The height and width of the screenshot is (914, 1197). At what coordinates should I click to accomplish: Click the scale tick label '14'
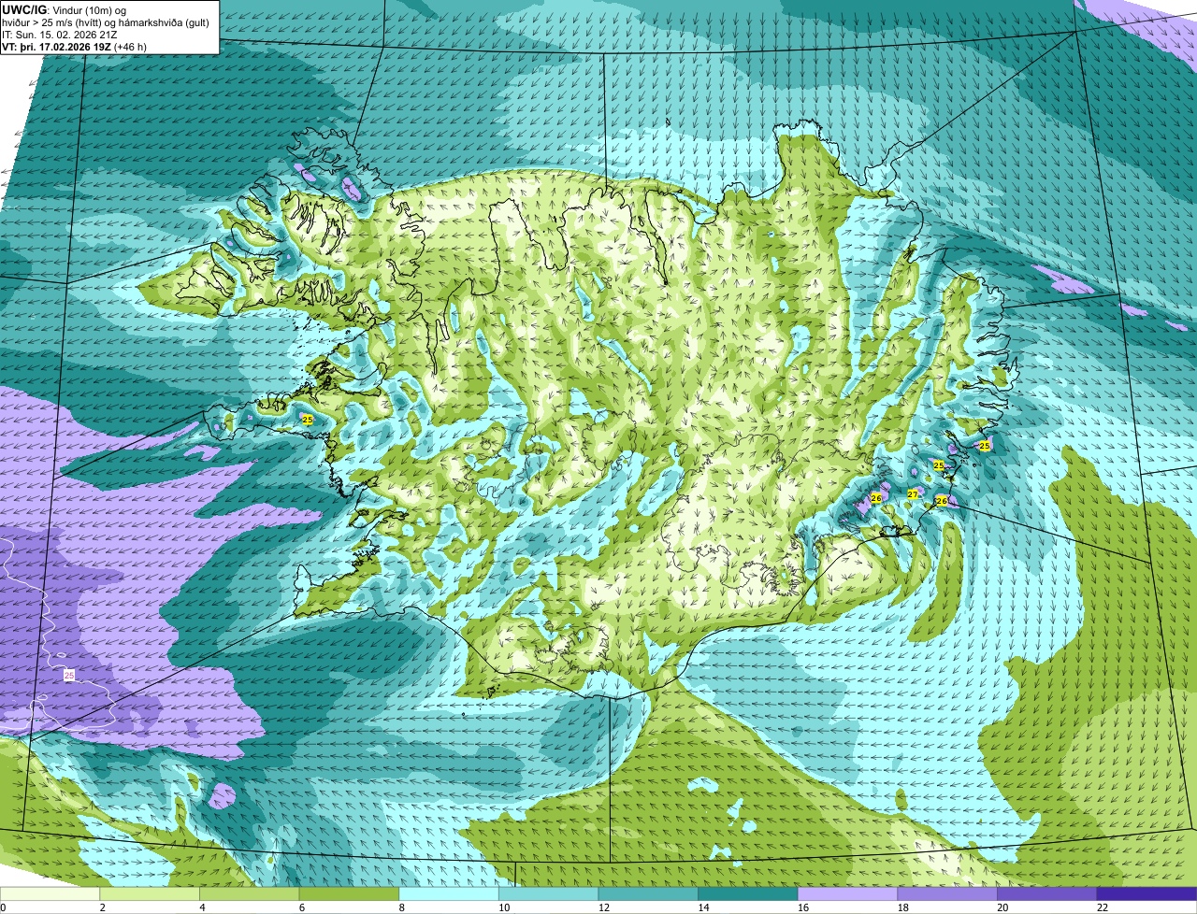pos(703,907)
